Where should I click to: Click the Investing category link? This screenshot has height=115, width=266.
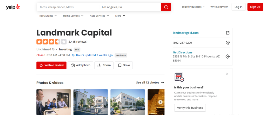pos(65,49)
